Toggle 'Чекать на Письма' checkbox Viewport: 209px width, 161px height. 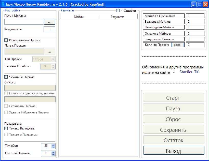(x=6, y=77)
